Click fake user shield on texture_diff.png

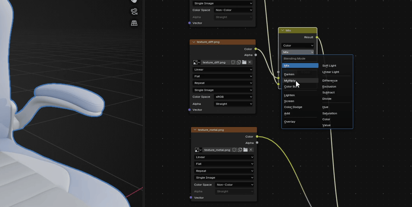(233, 62)
